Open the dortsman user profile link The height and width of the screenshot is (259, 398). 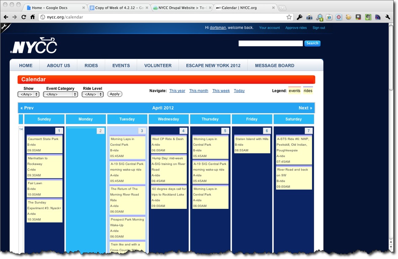pos(218,28)
